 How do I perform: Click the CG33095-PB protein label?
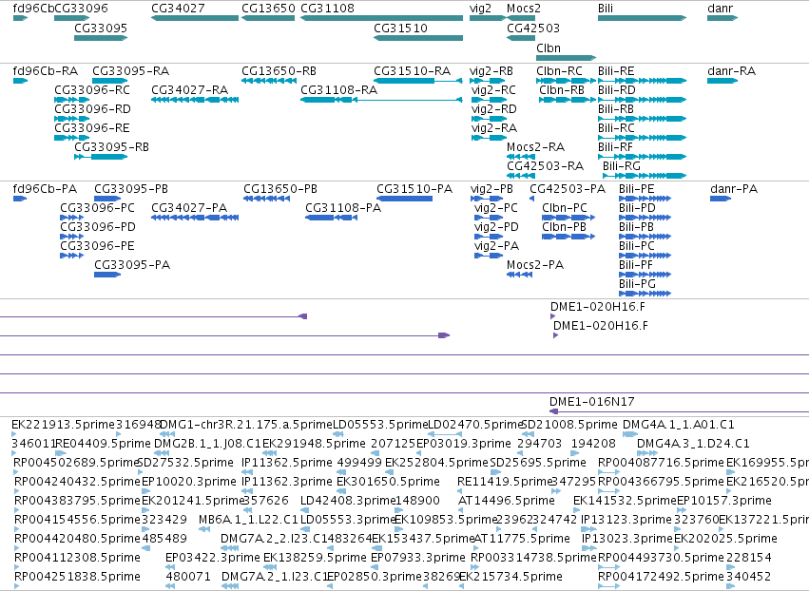131,189
